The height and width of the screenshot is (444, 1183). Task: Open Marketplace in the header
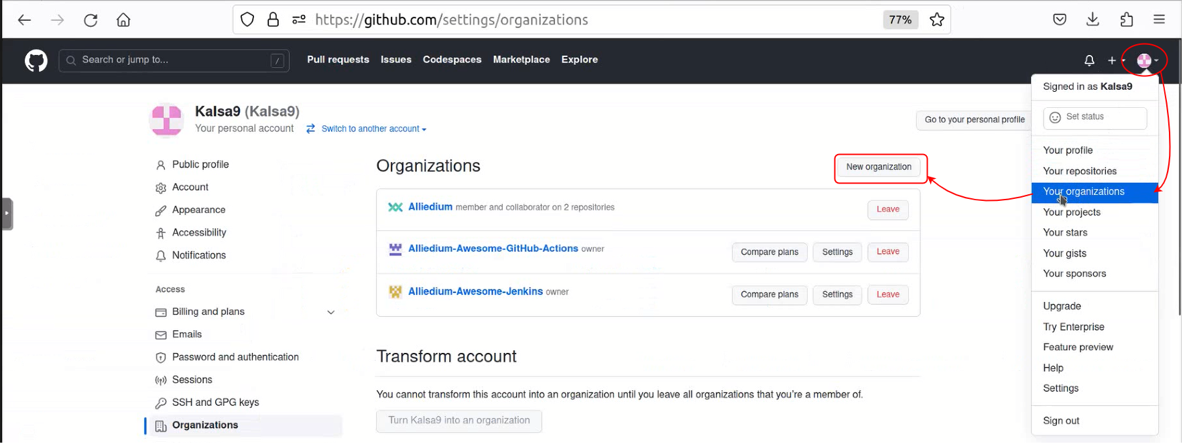[x=521, y=60]
